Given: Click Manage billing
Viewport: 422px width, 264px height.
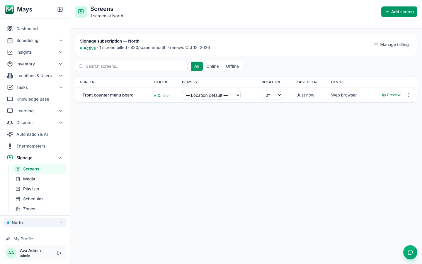Looking at the screenshot, I should tap(391, 45).
